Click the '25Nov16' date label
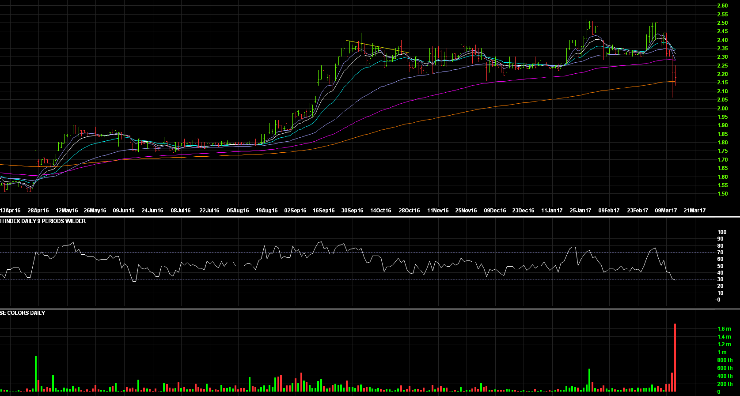Screen dimensions: 740x396 click(x=466, y=211)
